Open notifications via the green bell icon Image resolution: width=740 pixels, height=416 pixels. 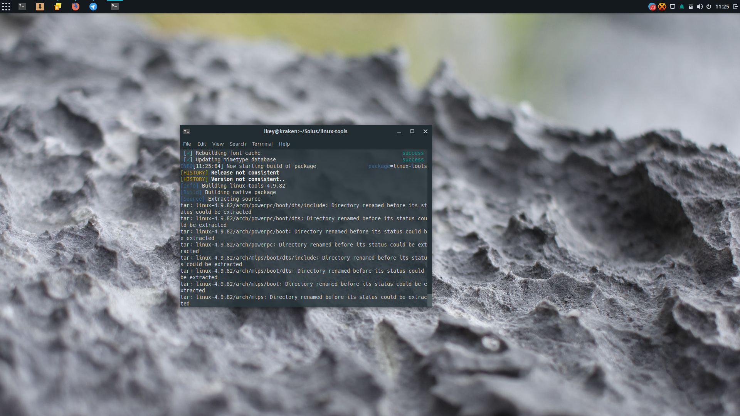pos(682,7)
